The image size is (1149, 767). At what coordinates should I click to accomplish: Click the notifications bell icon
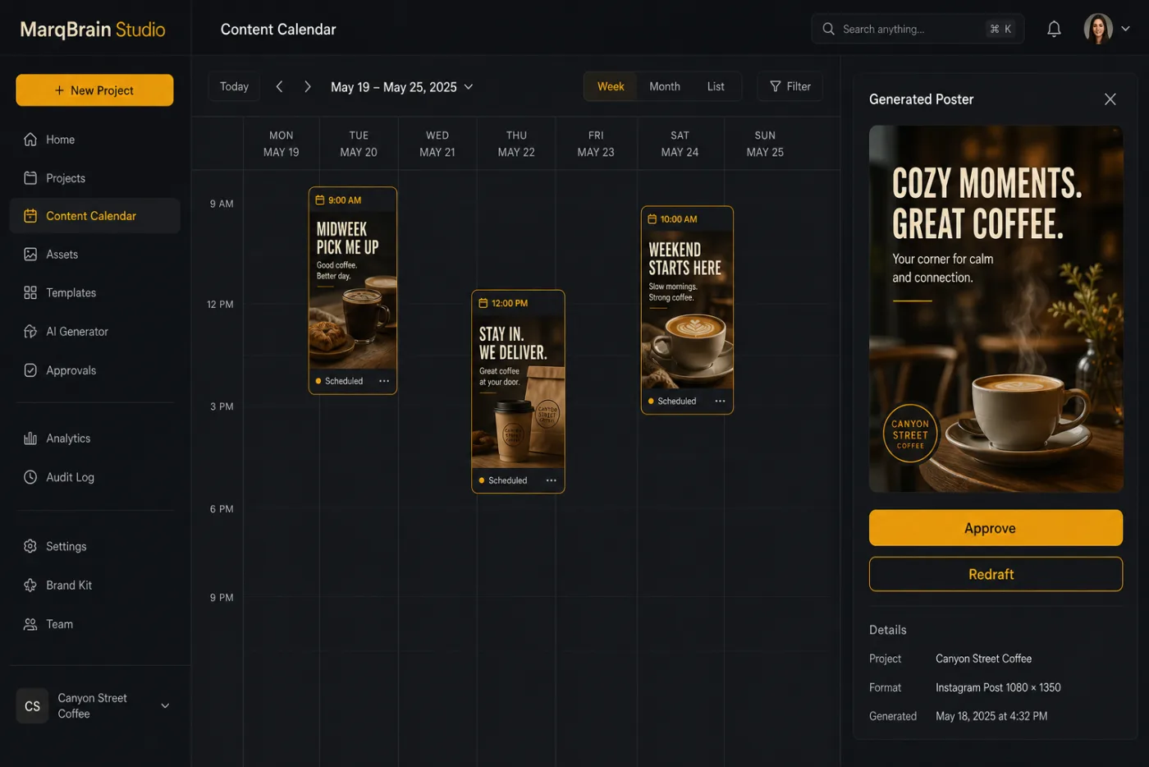(1054, 29)
